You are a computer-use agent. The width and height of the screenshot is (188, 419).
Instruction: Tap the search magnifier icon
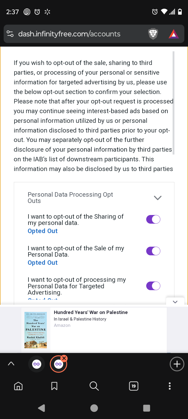94,386
